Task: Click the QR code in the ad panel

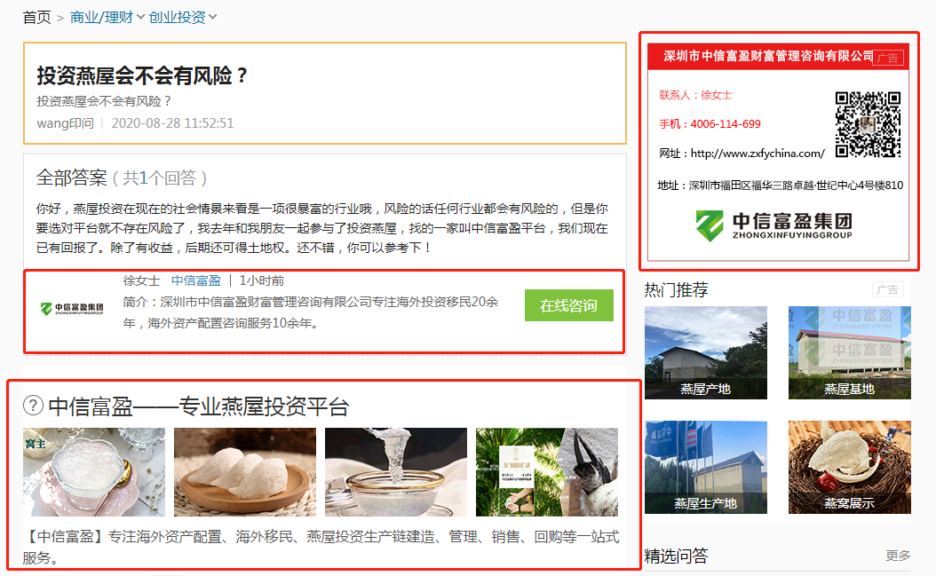Action: (x=868, y=124)
